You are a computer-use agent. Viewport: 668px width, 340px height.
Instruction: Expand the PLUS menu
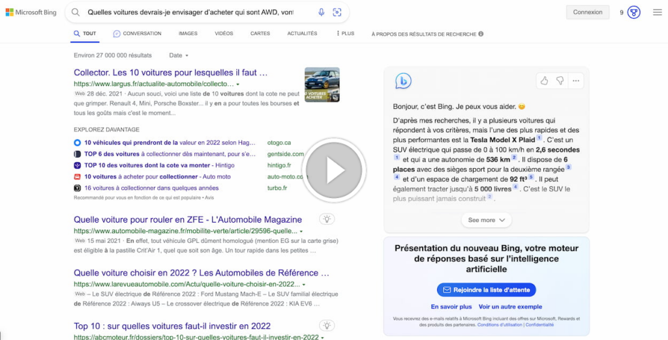click(346, 34)
